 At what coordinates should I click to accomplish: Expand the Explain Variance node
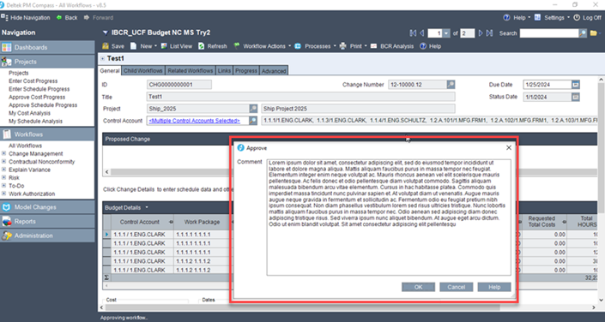point(3,170)
